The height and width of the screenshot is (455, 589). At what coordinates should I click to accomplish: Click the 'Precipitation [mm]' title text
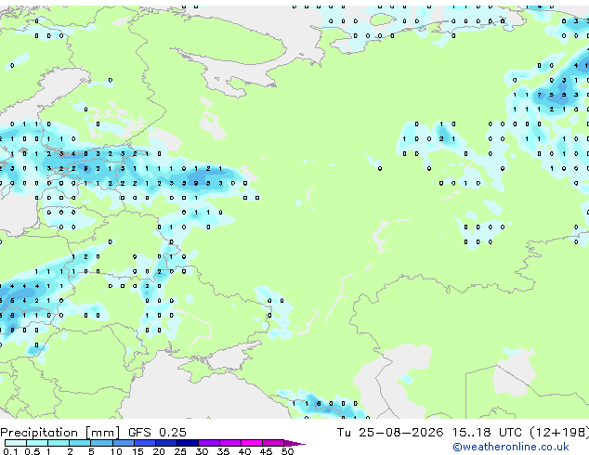[60, 433]
